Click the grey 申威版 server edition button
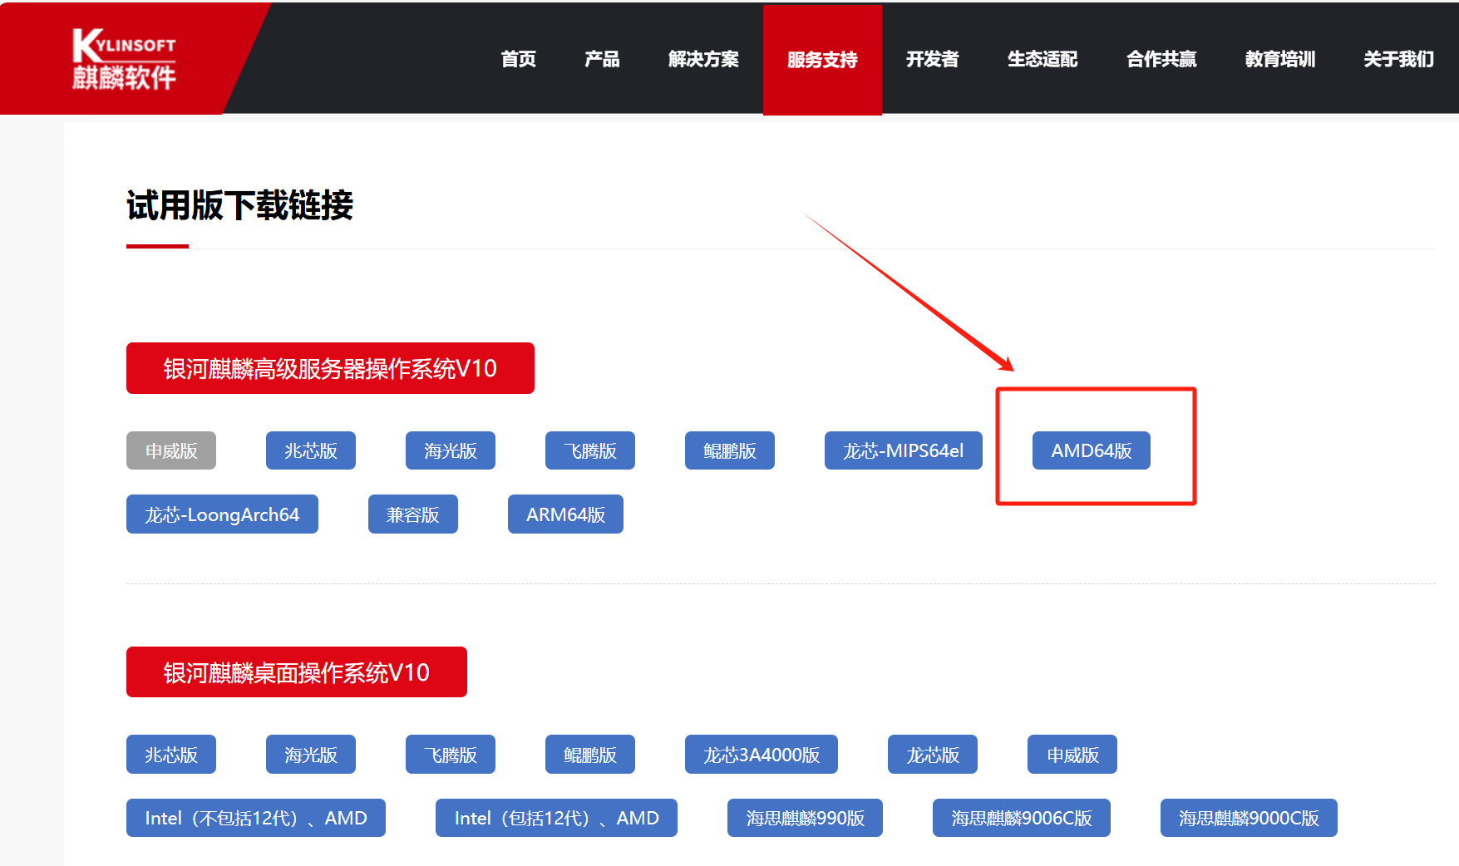1459x866 pixels. 171,450
